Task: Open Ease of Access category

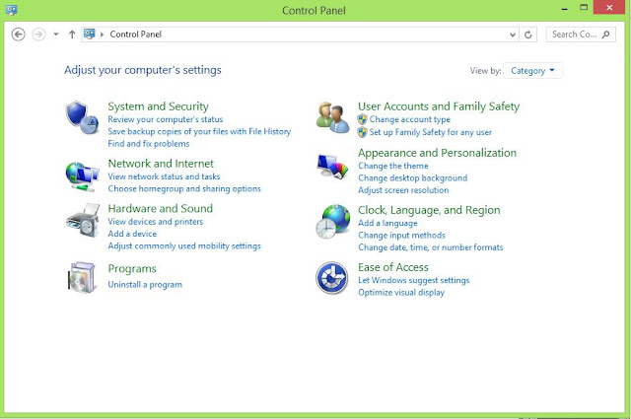Action: coord(393,267)
